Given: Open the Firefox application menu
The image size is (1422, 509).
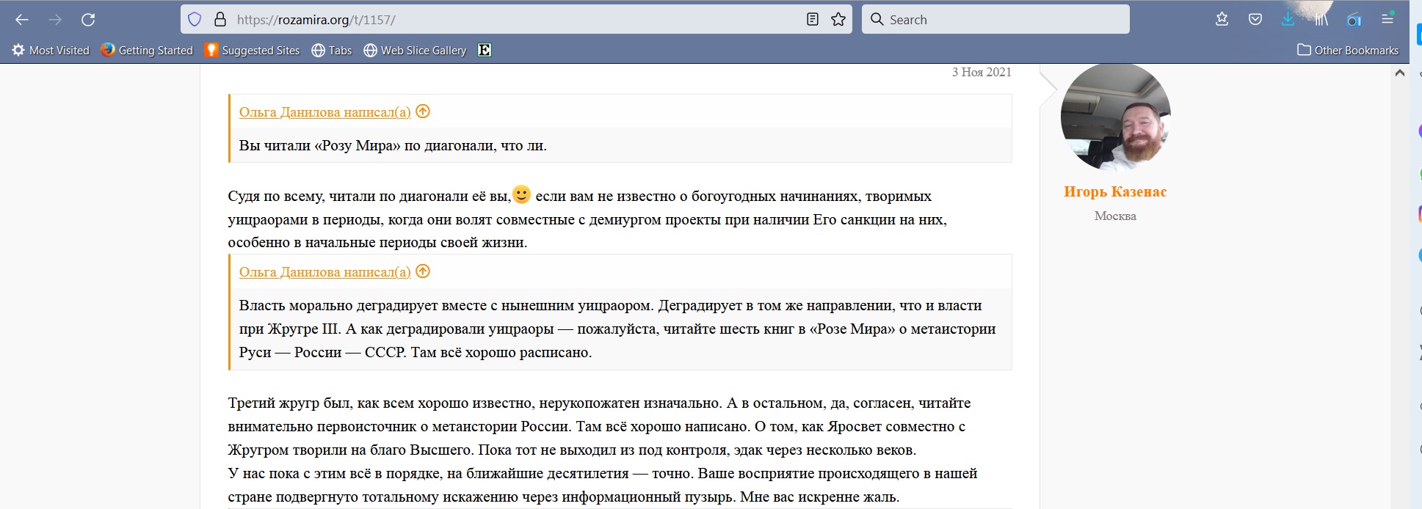Looking at the screenshot, I should click(x=1387, y=20).
